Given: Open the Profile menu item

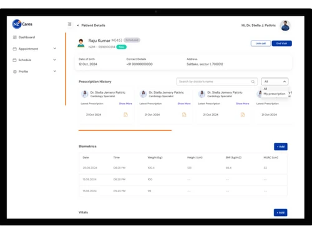Looking at the screenshot, I should click(x=23, y=72).
